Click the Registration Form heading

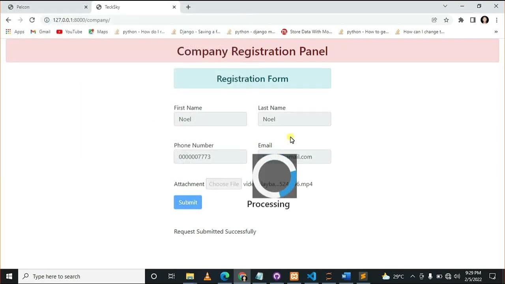pos(252,78)
